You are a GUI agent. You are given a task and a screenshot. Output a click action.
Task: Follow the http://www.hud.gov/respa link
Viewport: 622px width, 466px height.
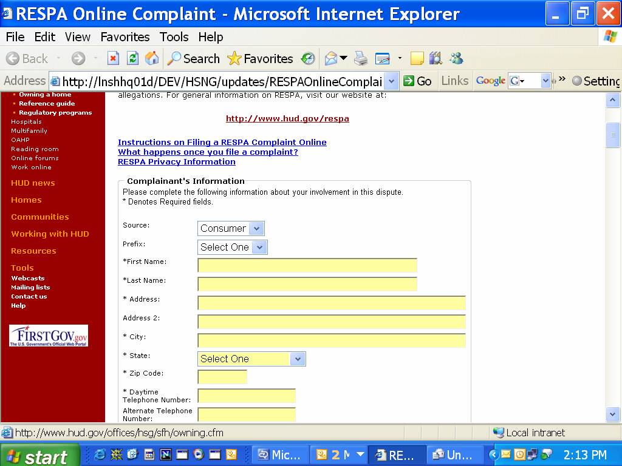[x=287, y=118]
